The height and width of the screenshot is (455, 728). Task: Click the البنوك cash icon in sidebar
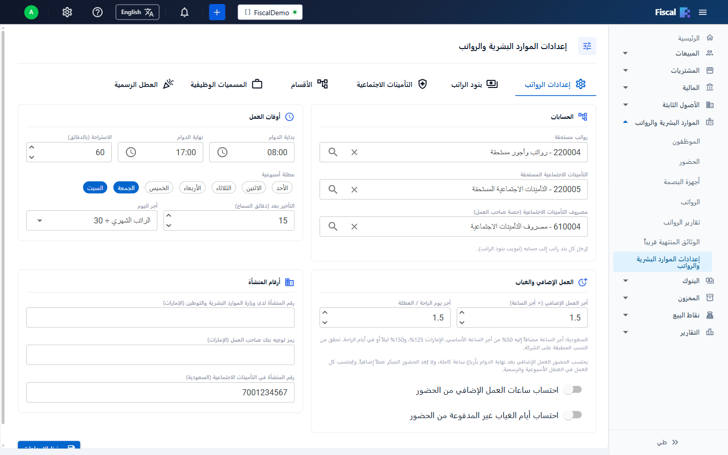click(710, 281)
